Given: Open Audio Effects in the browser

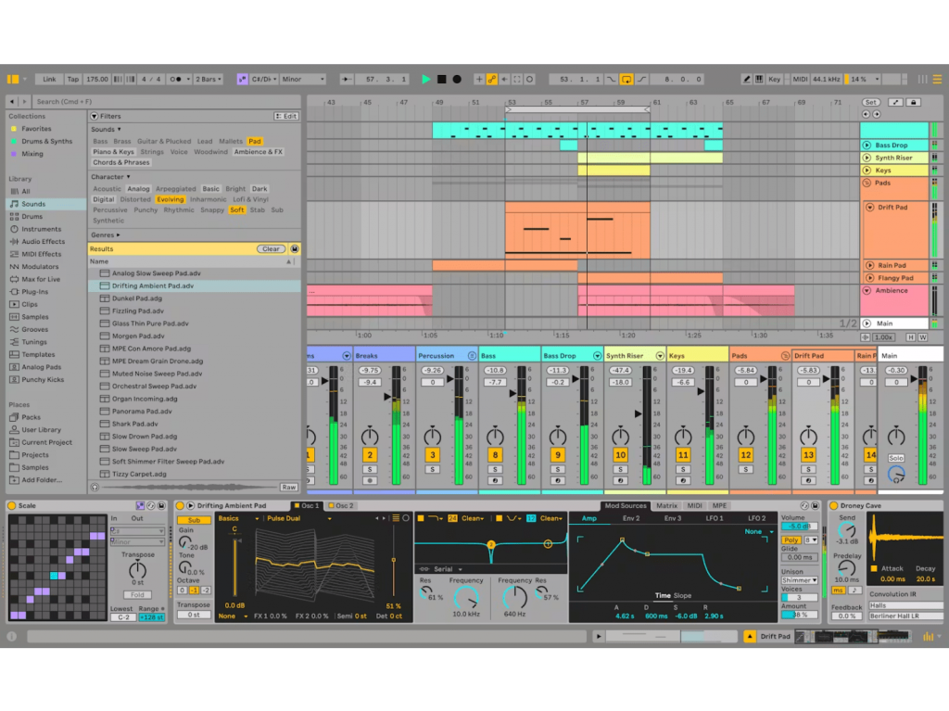Looking at the screenshot, I should (x=44, y=241).
